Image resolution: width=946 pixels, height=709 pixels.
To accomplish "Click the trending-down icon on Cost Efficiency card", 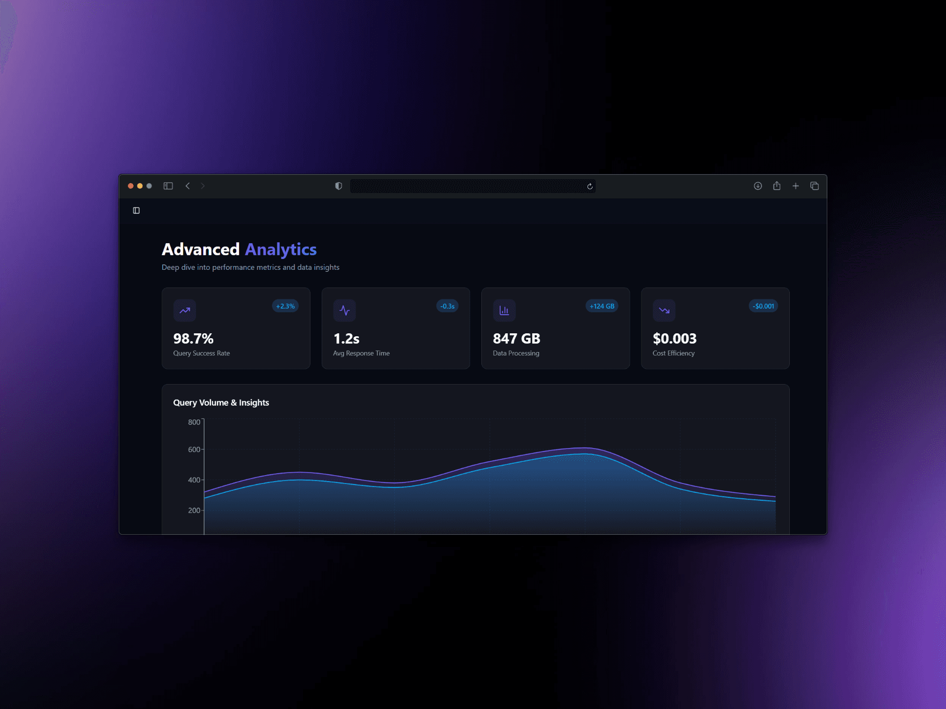I will click(664, 310).
